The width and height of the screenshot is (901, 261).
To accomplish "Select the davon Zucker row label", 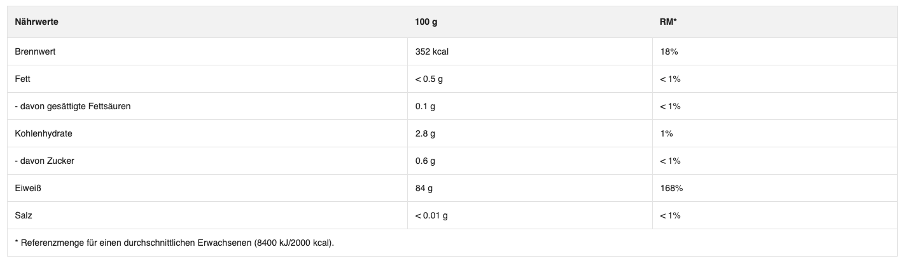I will [45, 161].
